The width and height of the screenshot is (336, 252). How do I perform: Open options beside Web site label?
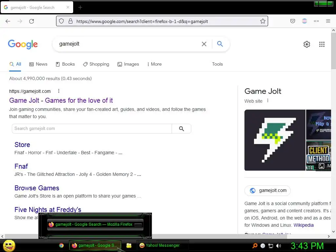pyautogui.click(x=268, y=100)
